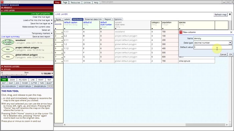Select the project default polygon Abc swatch
This screenshot has height=131, width=234.
click(x=8, y=50)
